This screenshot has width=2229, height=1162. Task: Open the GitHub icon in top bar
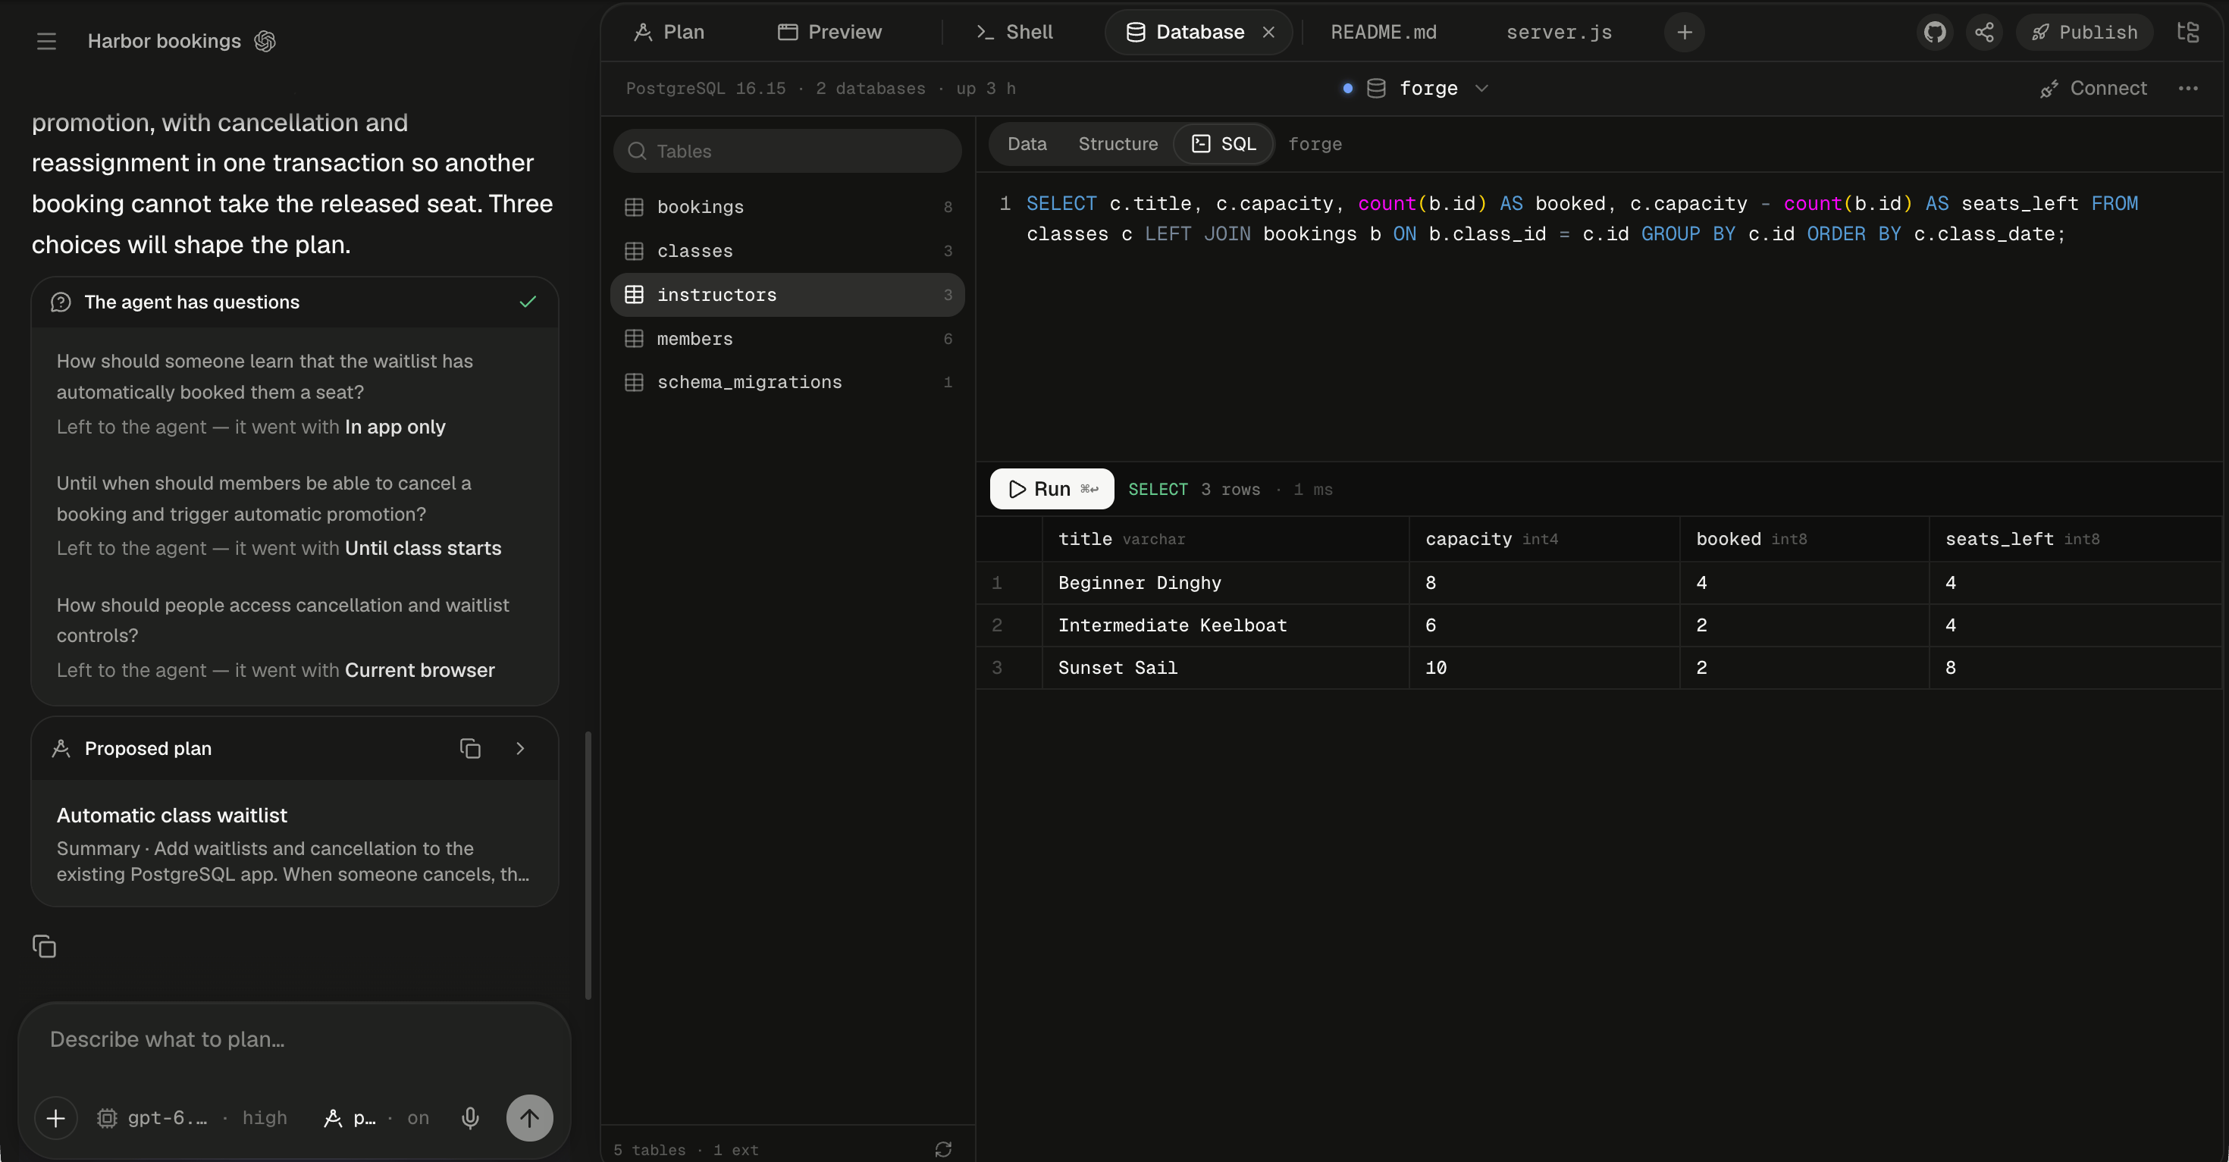(x=1935, y=32)
